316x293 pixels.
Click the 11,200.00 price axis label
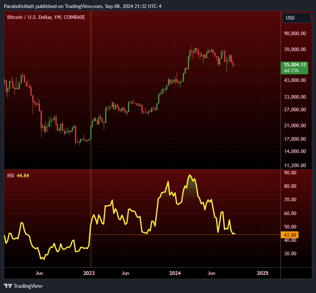(x=295, y=165)
